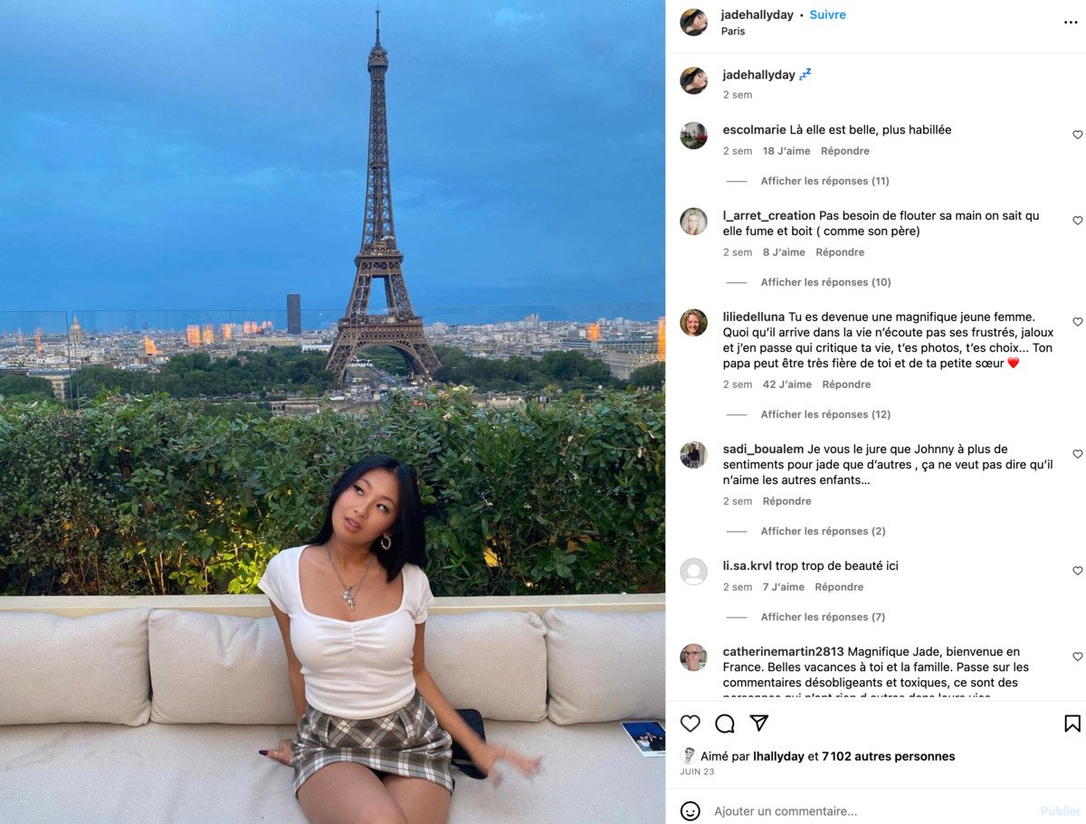Like the post with the heart icon
The width and height of the screenshot is (1086, 824).
(x=691, y=724)
